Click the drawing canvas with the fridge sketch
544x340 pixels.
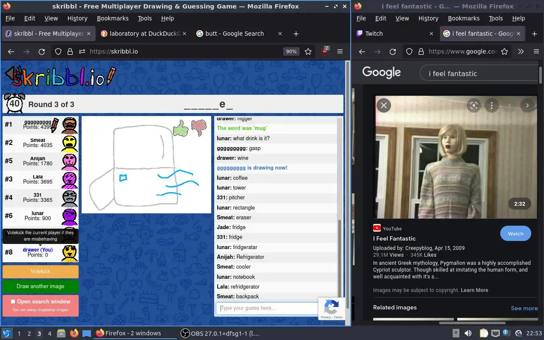pyautogui.click(x=146, y=165)
